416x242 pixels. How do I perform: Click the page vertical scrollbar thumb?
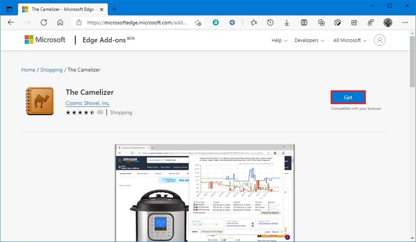point(412,61)
